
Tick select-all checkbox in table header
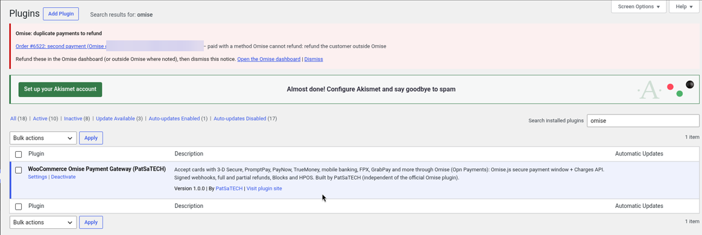coord(18,154)
